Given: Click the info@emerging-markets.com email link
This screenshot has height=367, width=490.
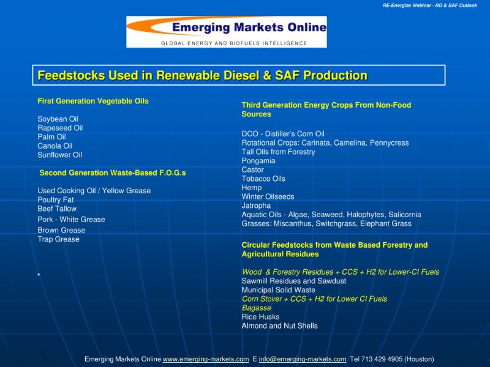Looking at the screenshot, I should click(303, 359).
